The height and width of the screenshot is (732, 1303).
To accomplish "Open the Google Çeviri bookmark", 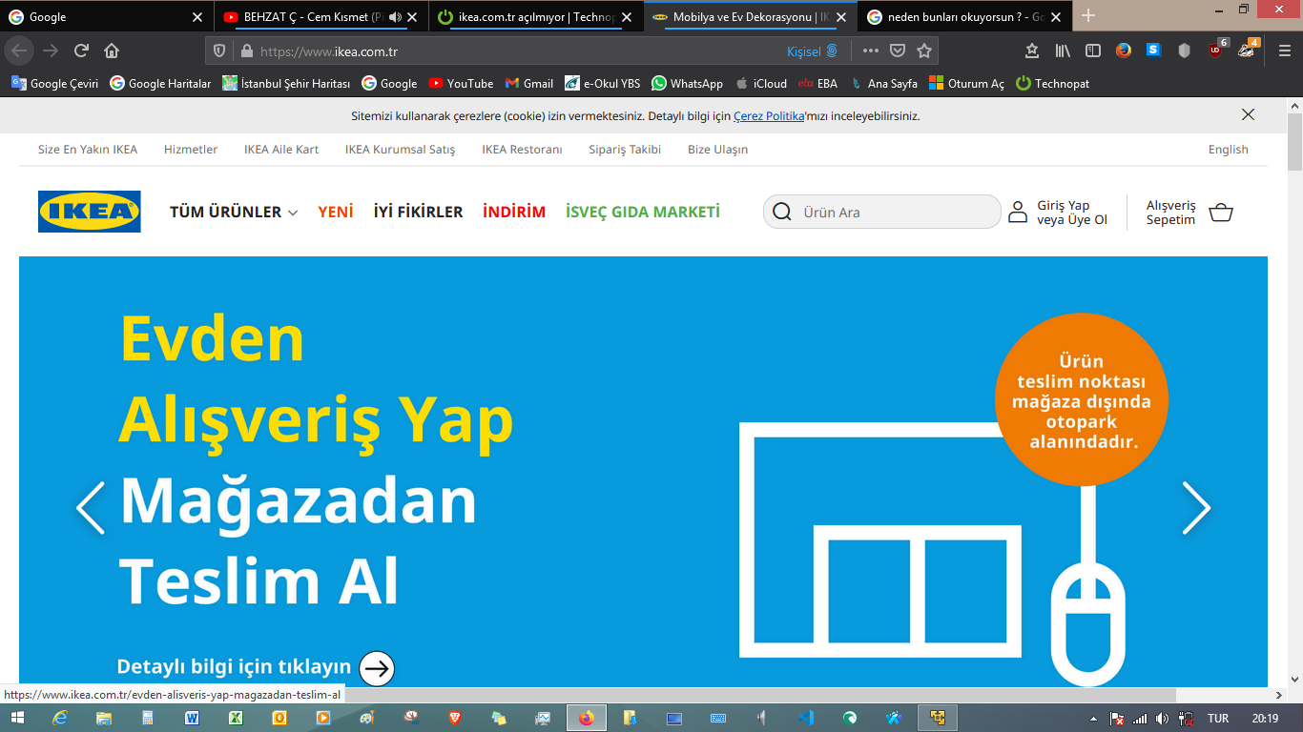I will point(55,83).
